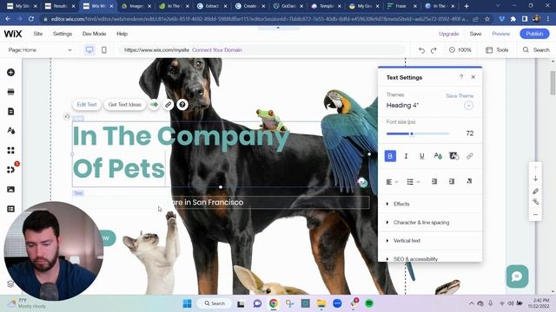Open Spotify from the taskbar
556x312 pixels.
coord(369,303)
